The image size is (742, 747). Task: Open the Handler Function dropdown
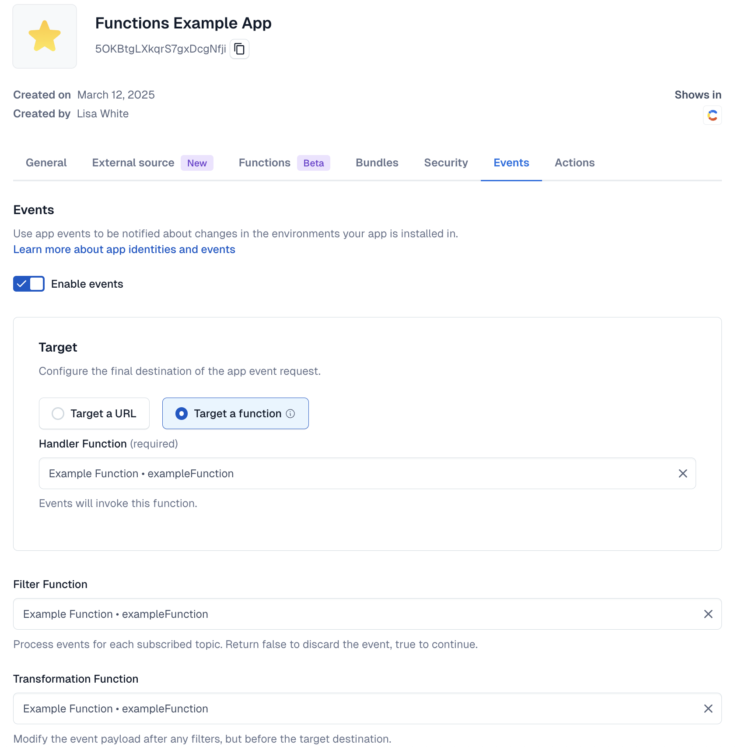[350, 473]
